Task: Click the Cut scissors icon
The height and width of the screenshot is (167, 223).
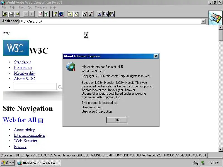Action: coord(100,14)
